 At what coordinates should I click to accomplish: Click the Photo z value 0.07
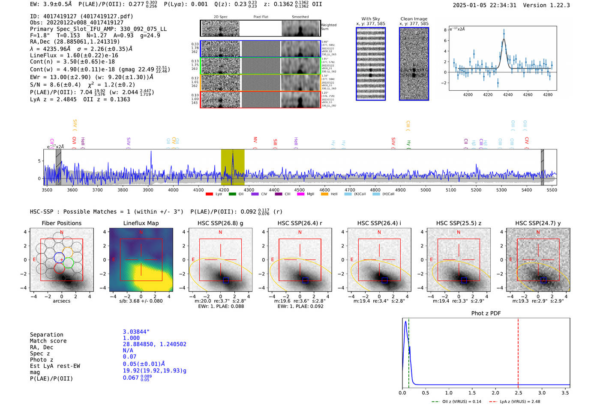(129, 357)
